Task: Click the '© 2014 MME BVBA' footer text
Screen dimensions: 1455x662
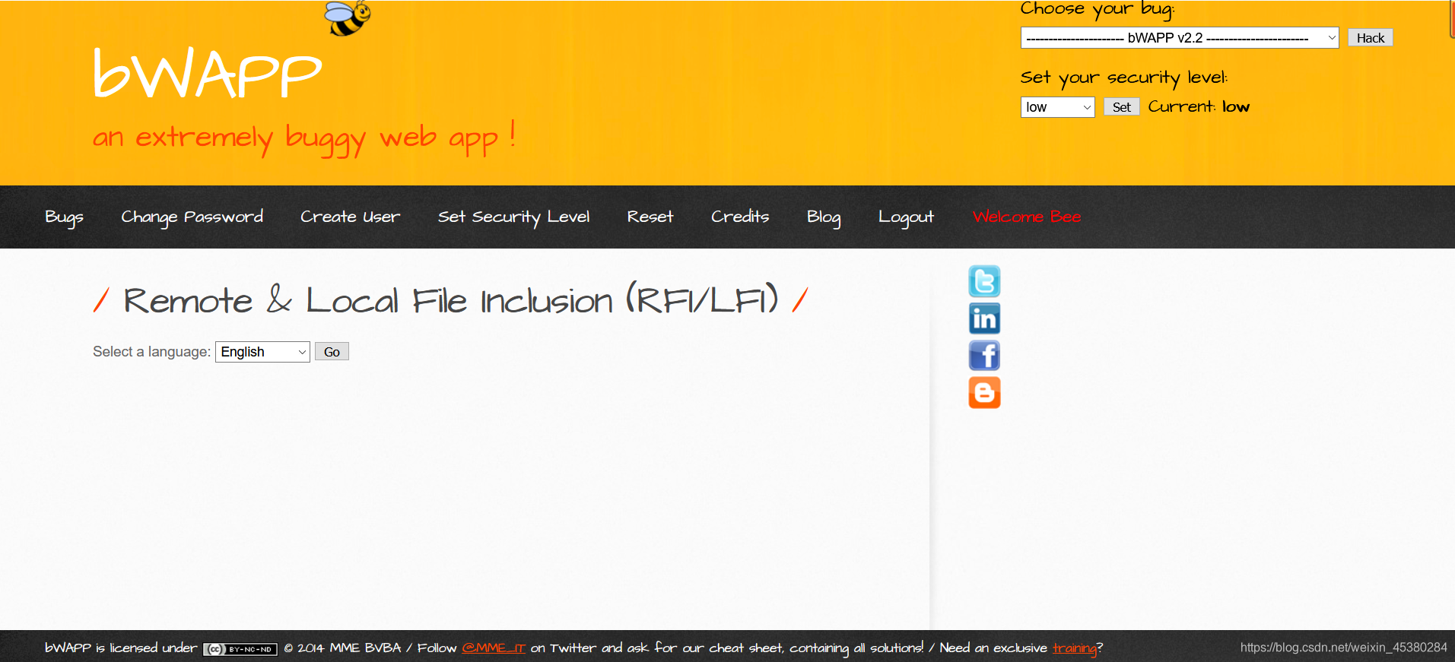Action: (342, 648)
